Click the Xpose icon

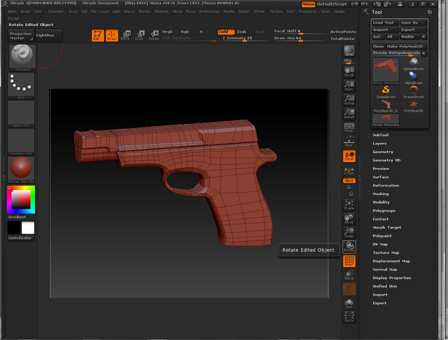pos(349,317)
